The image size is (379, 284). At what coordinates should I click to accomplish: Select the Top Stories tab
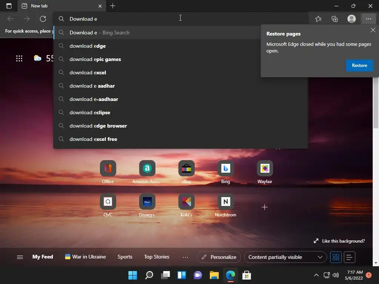coord(157,257)
